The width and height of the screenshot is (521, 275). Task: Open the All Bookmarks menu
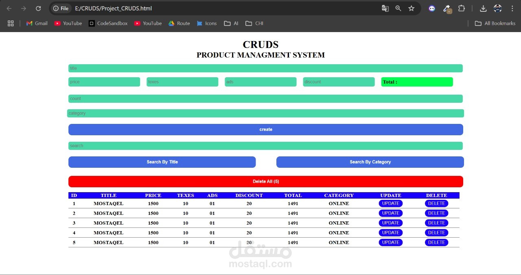495,23
